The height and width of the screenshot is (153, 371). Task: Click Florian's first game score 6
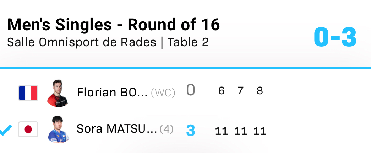221,91
